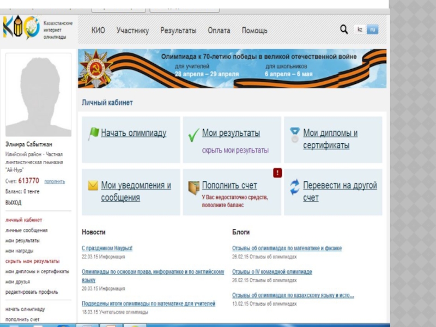This screenshot has height=327, width=436.
Task: Select личный кабинет in the sidebar
Action: coord(23,220)
